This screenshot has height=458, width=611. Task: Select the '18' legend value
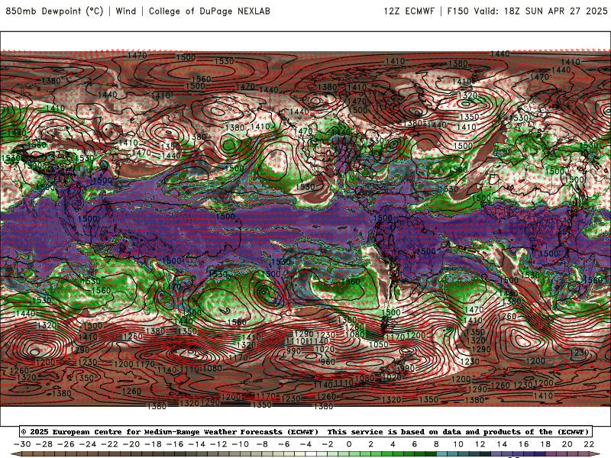(545, 444)
